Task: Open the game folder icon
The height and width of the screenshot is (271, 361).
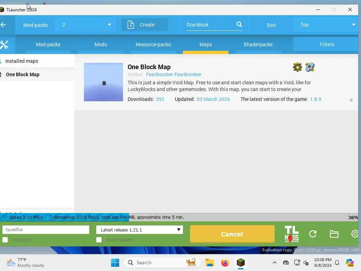Action: 334,234
